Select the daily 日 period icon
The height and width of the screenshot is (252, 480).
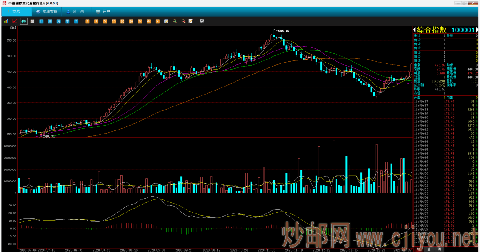pos(41,21)
